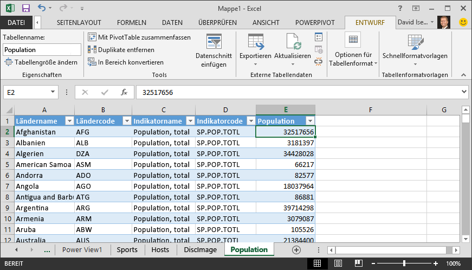Click the open-in-browser icon
472x270 pixels.
319,49
